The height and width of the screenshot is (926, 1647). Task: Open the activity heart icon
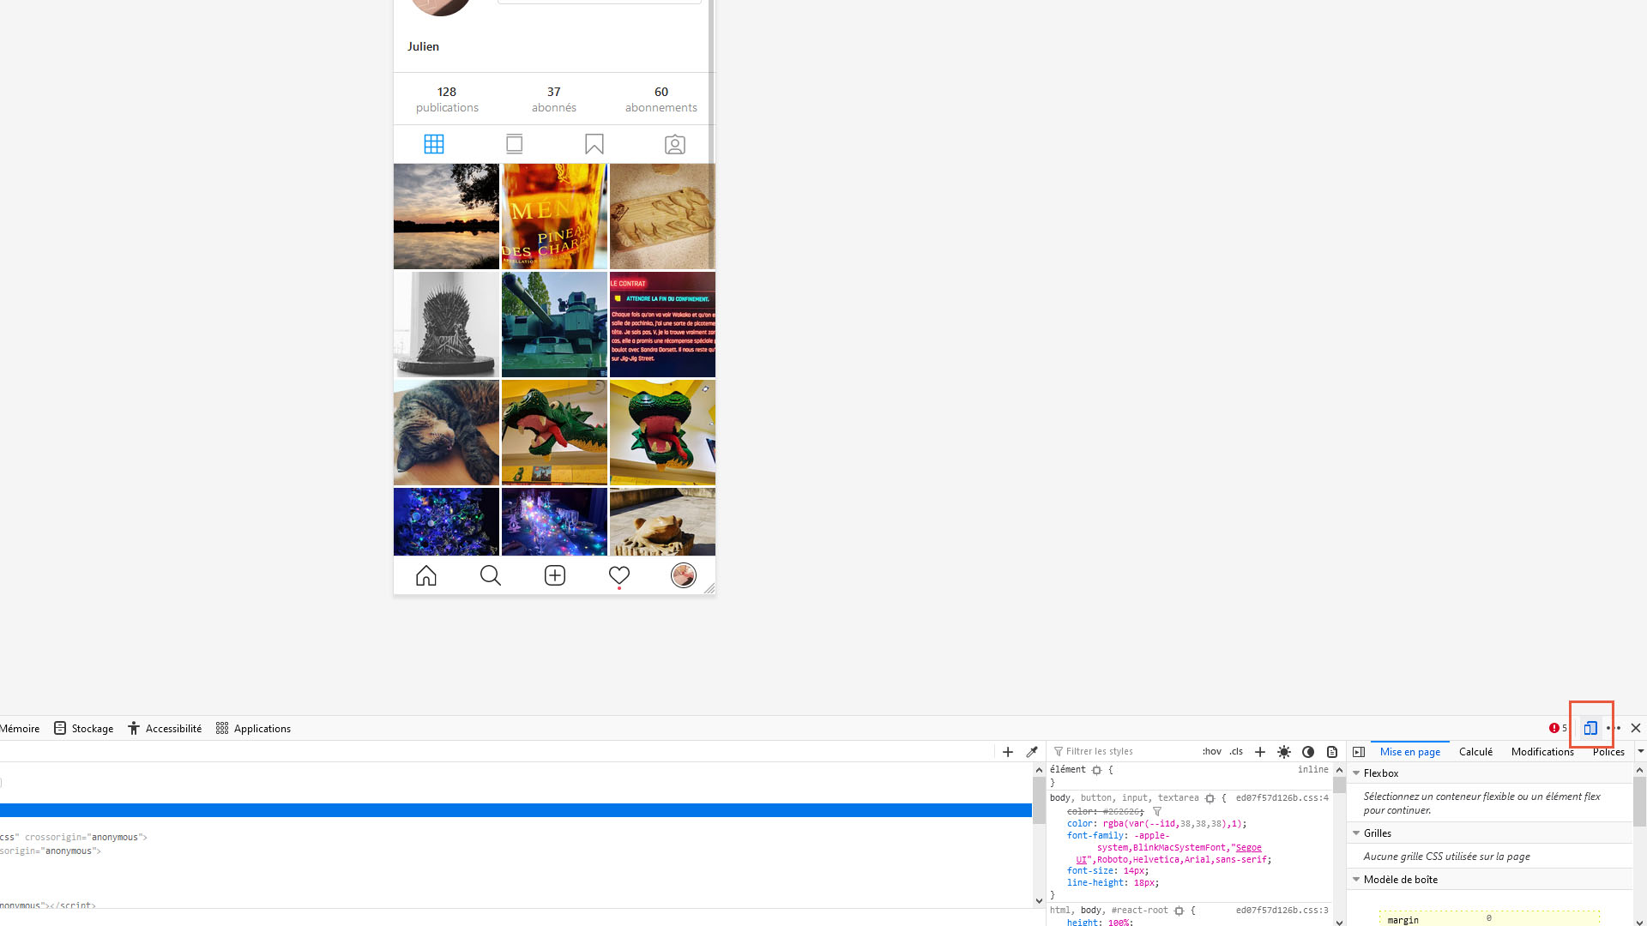pos(619,575)
